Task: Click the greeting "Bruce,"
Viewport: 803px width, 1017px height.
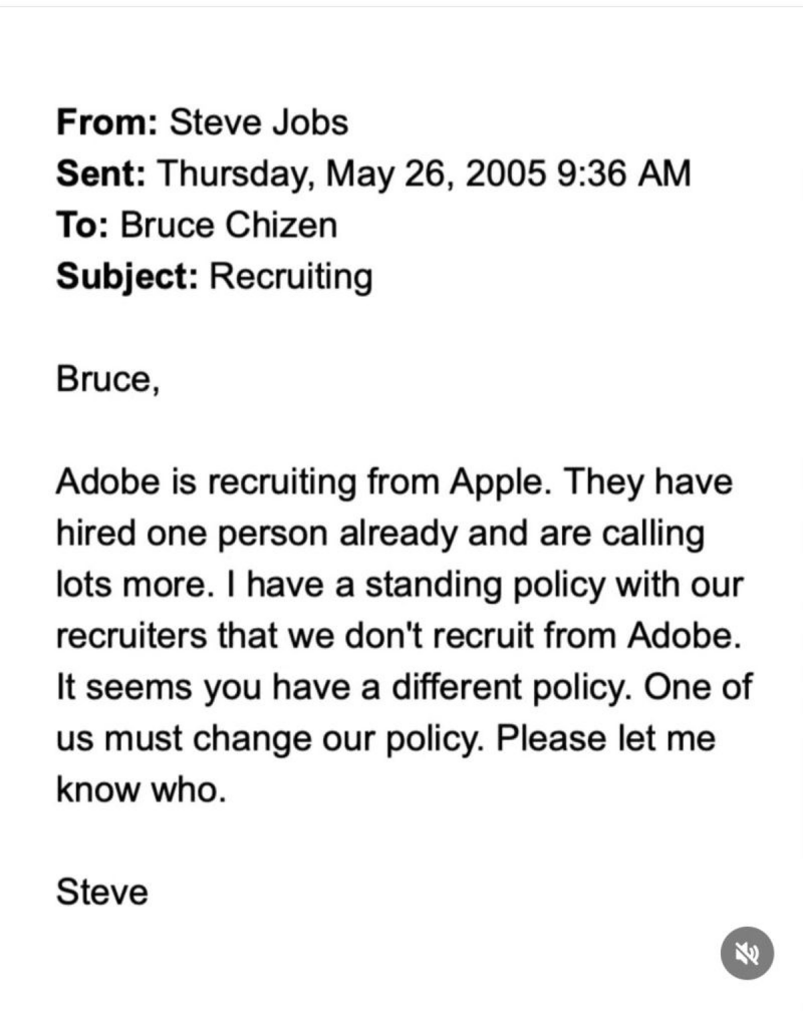Action: click(x=108, y=380)
